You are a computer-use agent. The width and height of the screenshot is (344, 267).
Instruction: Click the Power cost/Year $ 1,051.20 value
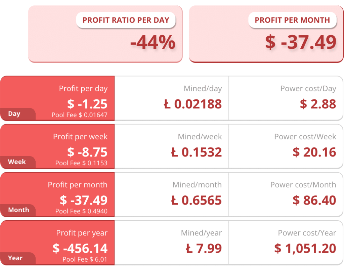click(305, 249)
